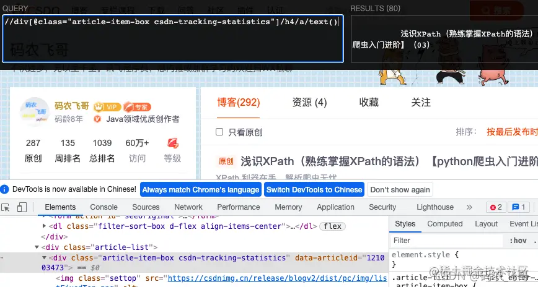Open the Sources tab
This screenshot has width=538, height=287.
146,207
